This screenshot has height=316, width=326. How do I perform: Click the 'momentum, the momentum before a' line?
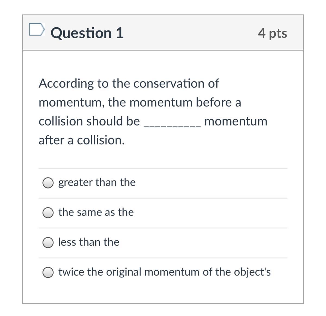(x=140, y=102)
